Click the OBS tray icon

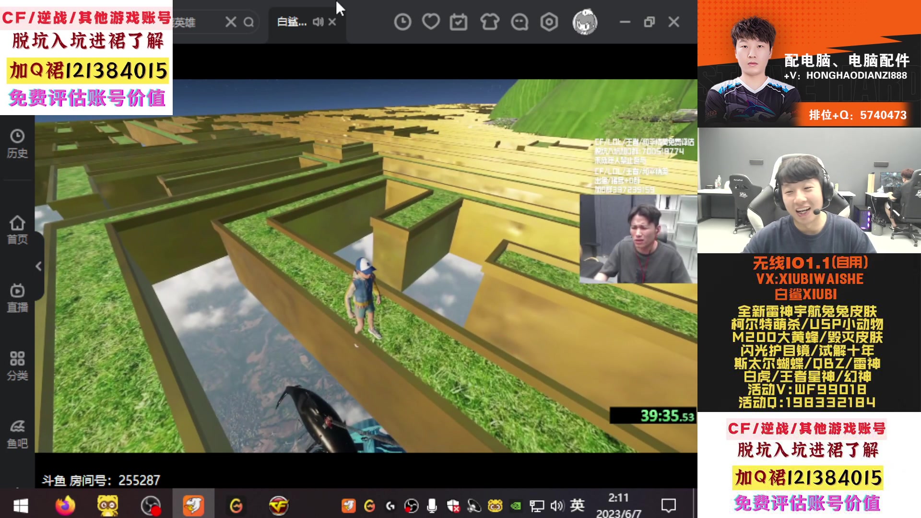[x=411, y=506]
